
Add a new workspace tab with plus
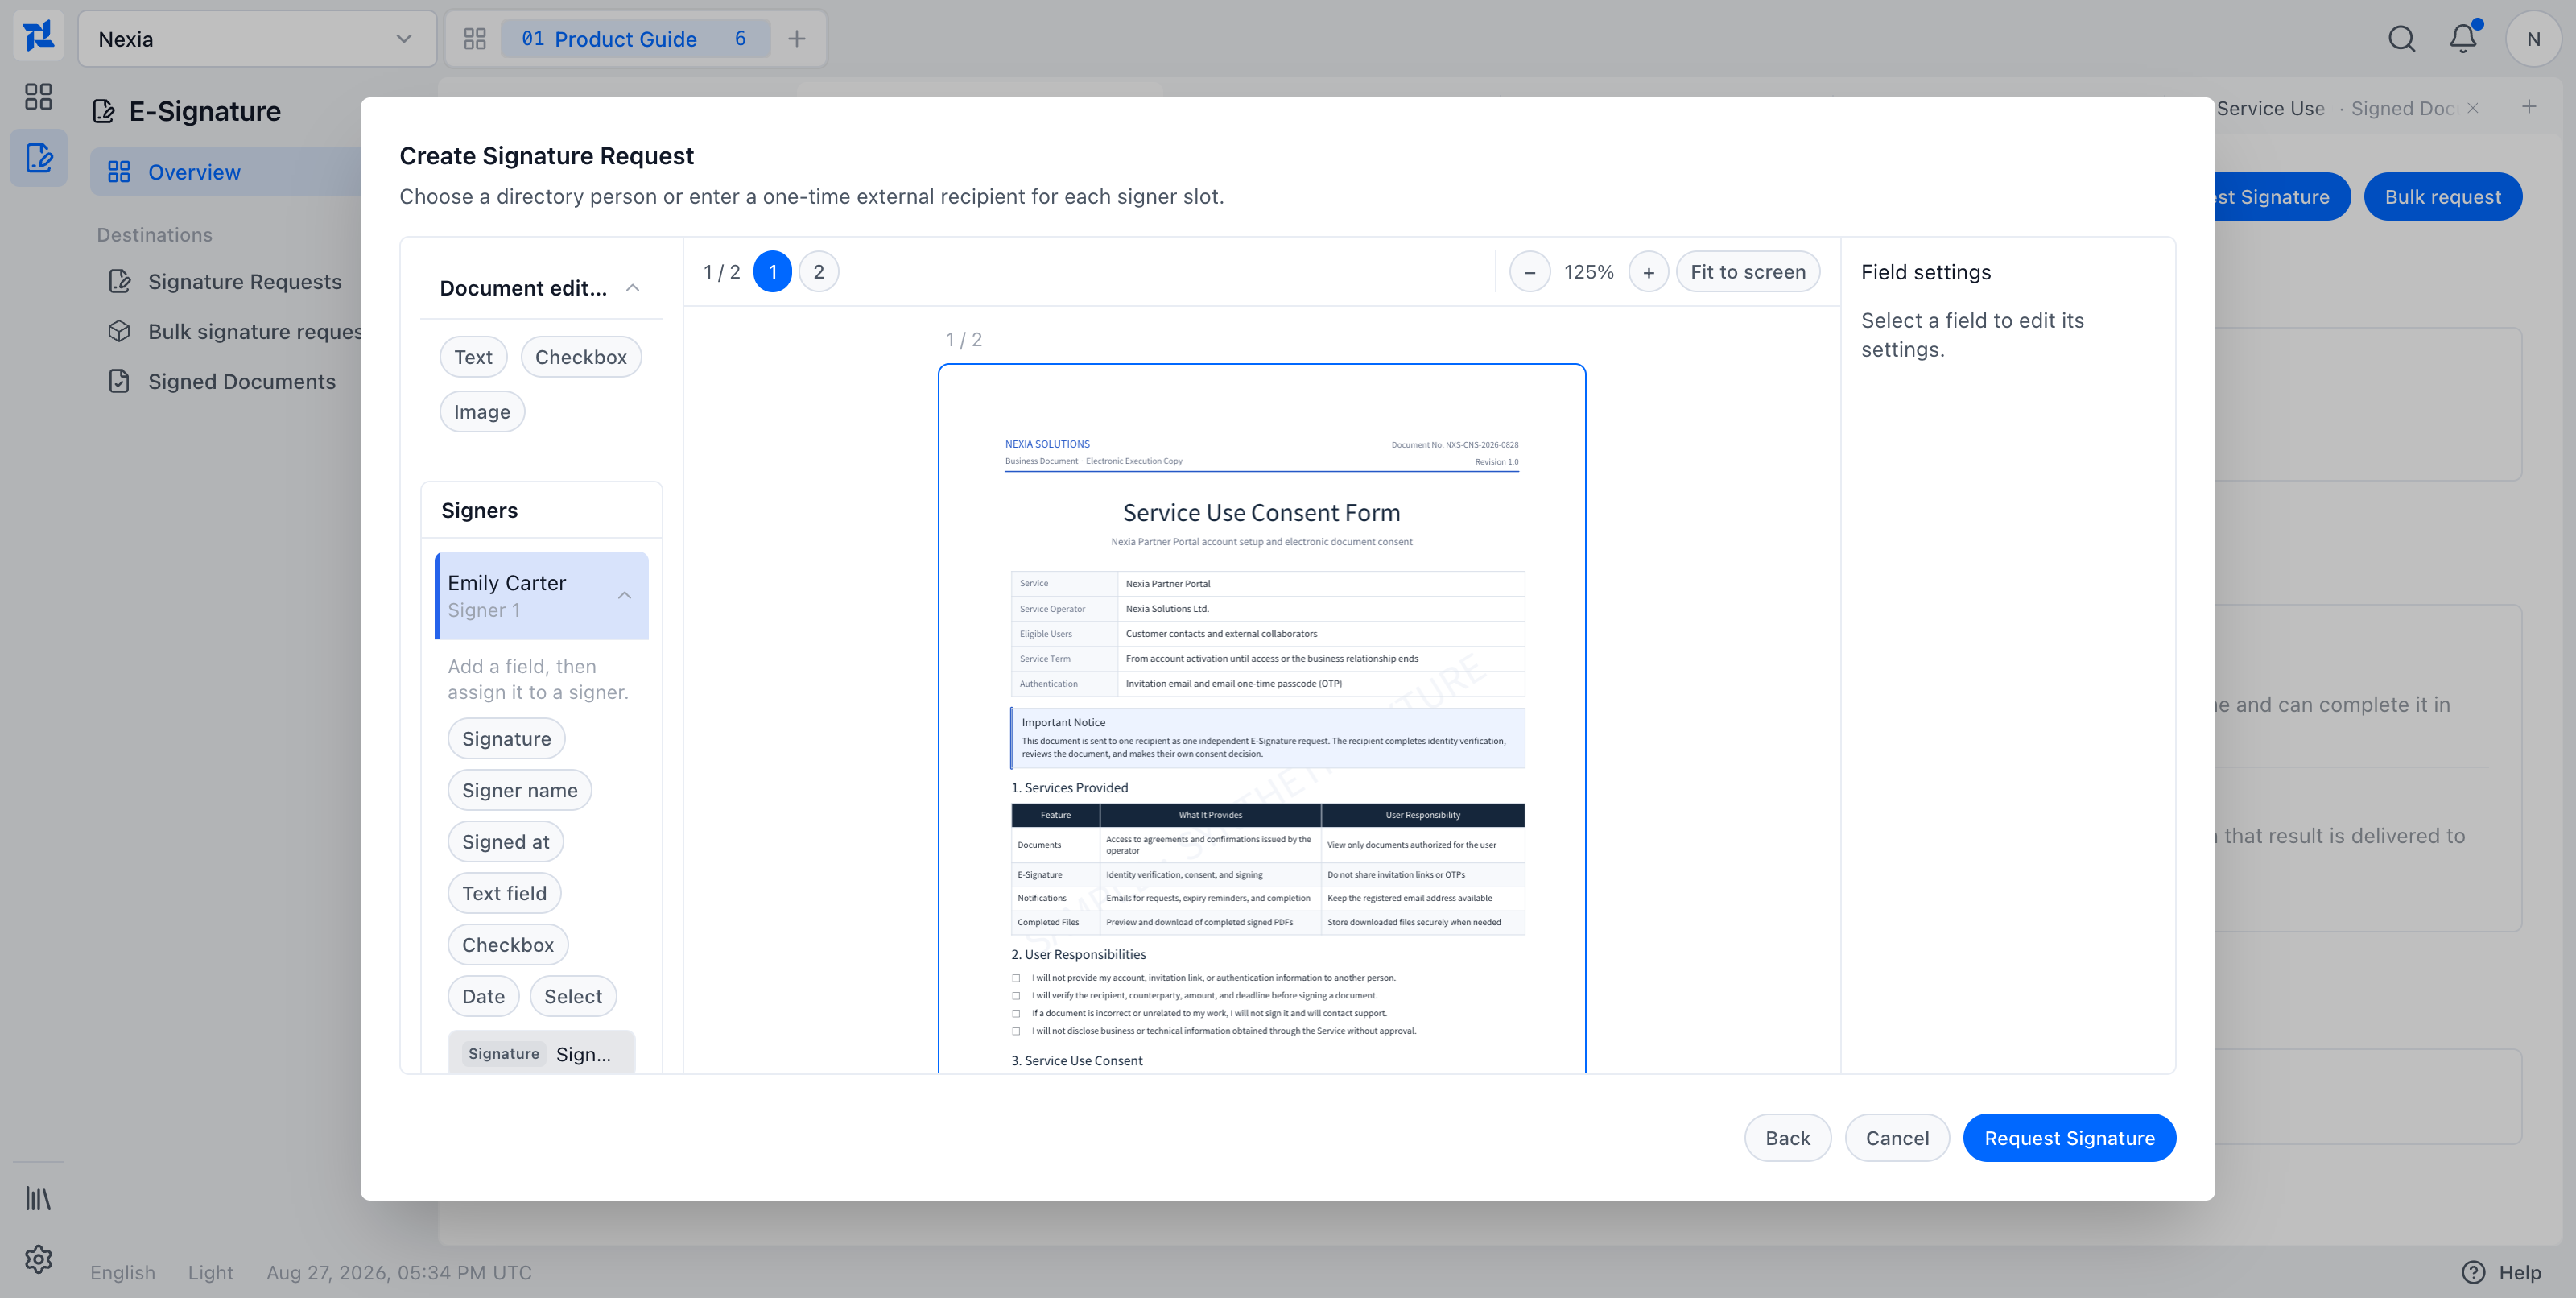tap(796, 39)
